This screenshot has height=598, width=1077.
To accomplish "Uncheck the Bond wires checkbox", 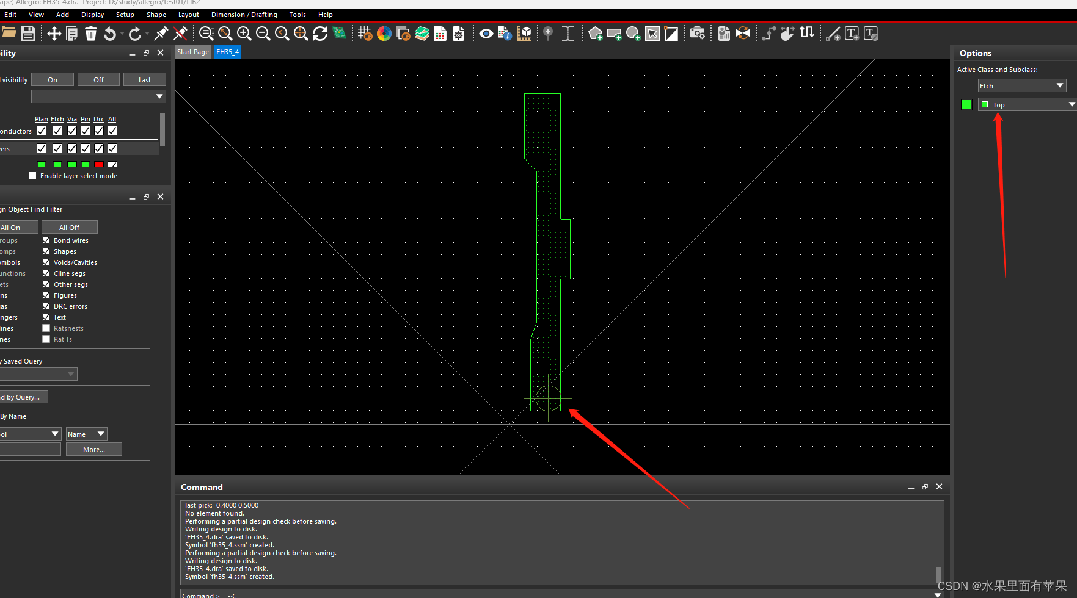I will click(x=46, y=240).
